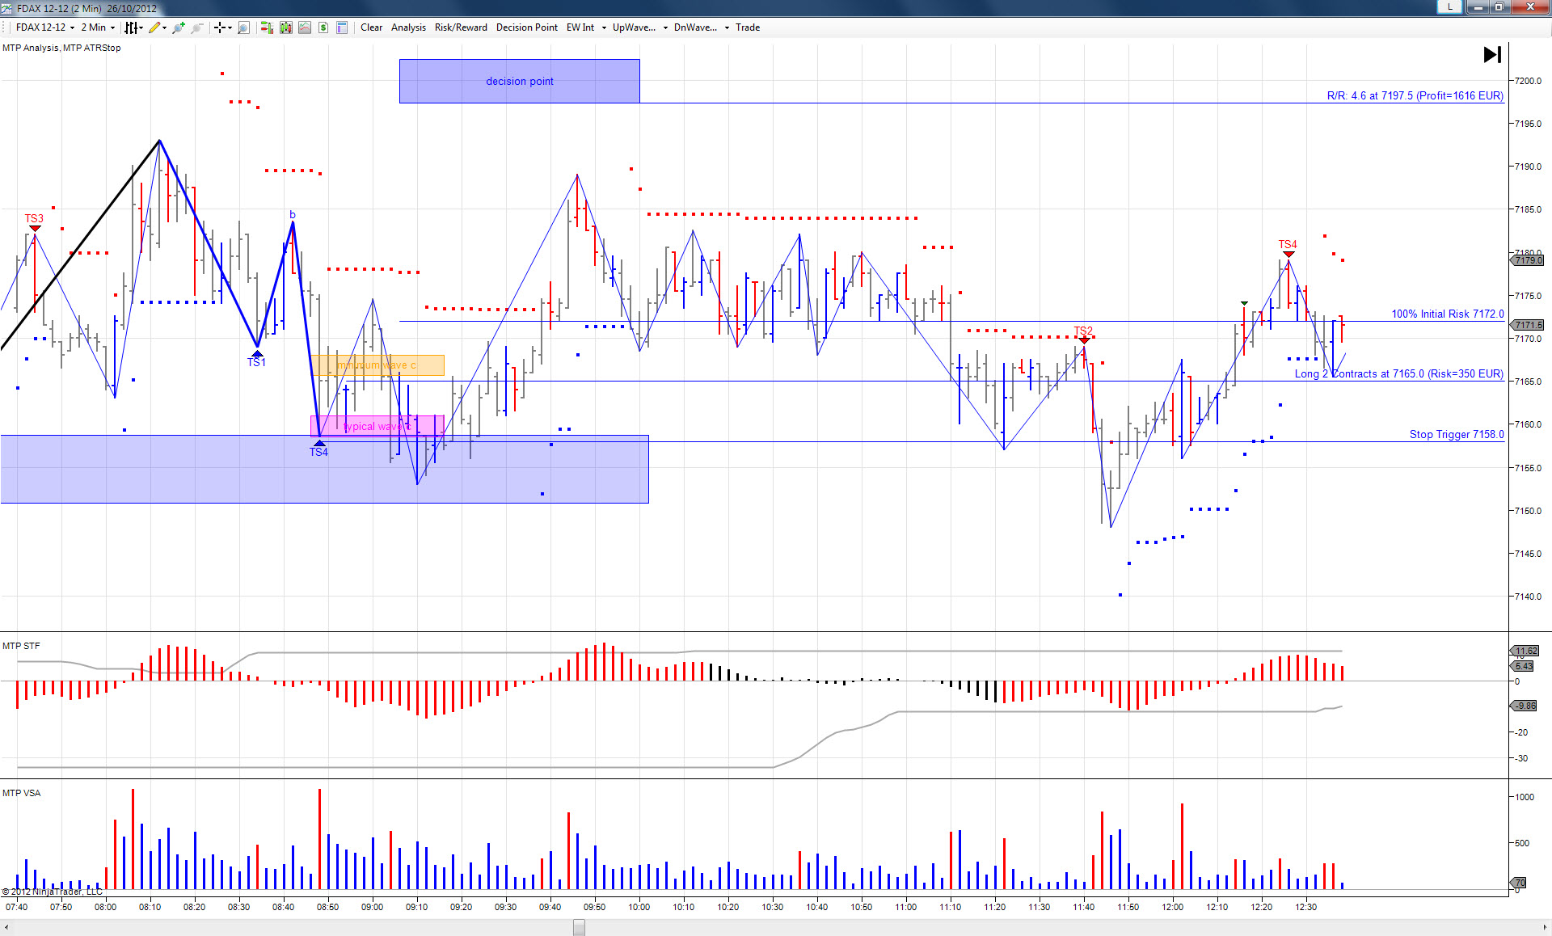Open the chart trader icon

(267, 27)
